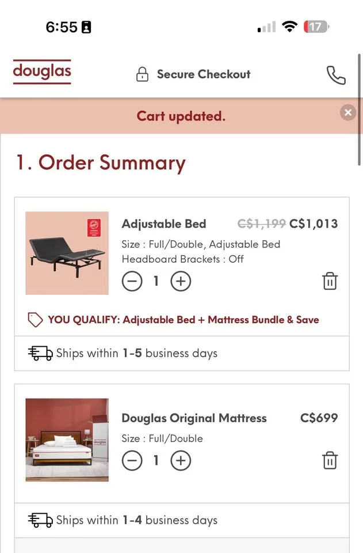363x553 pixels.
Task: Decrease Adjustable Bed quantity with minus button
Action: (x=132, y=281)
